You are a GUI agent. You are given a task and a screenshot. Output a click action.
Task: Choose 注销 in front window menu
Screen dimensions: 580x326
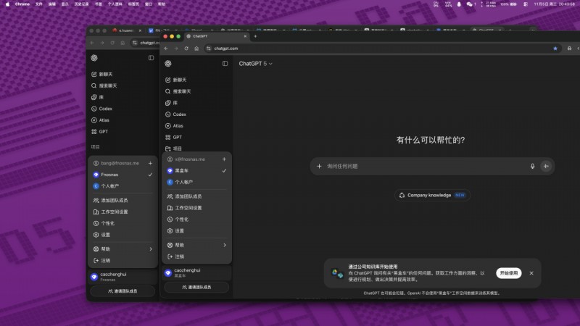click(x=196, y=256)
